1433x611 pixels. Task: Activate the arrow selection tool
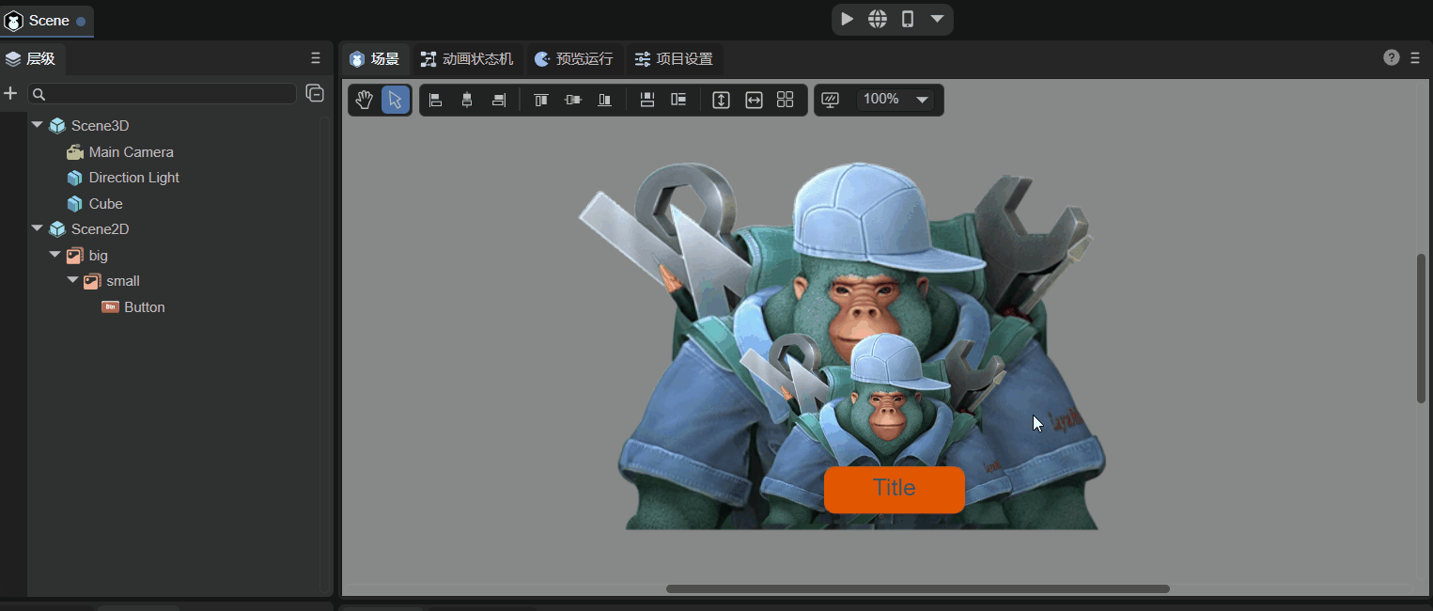coord(396,100)
